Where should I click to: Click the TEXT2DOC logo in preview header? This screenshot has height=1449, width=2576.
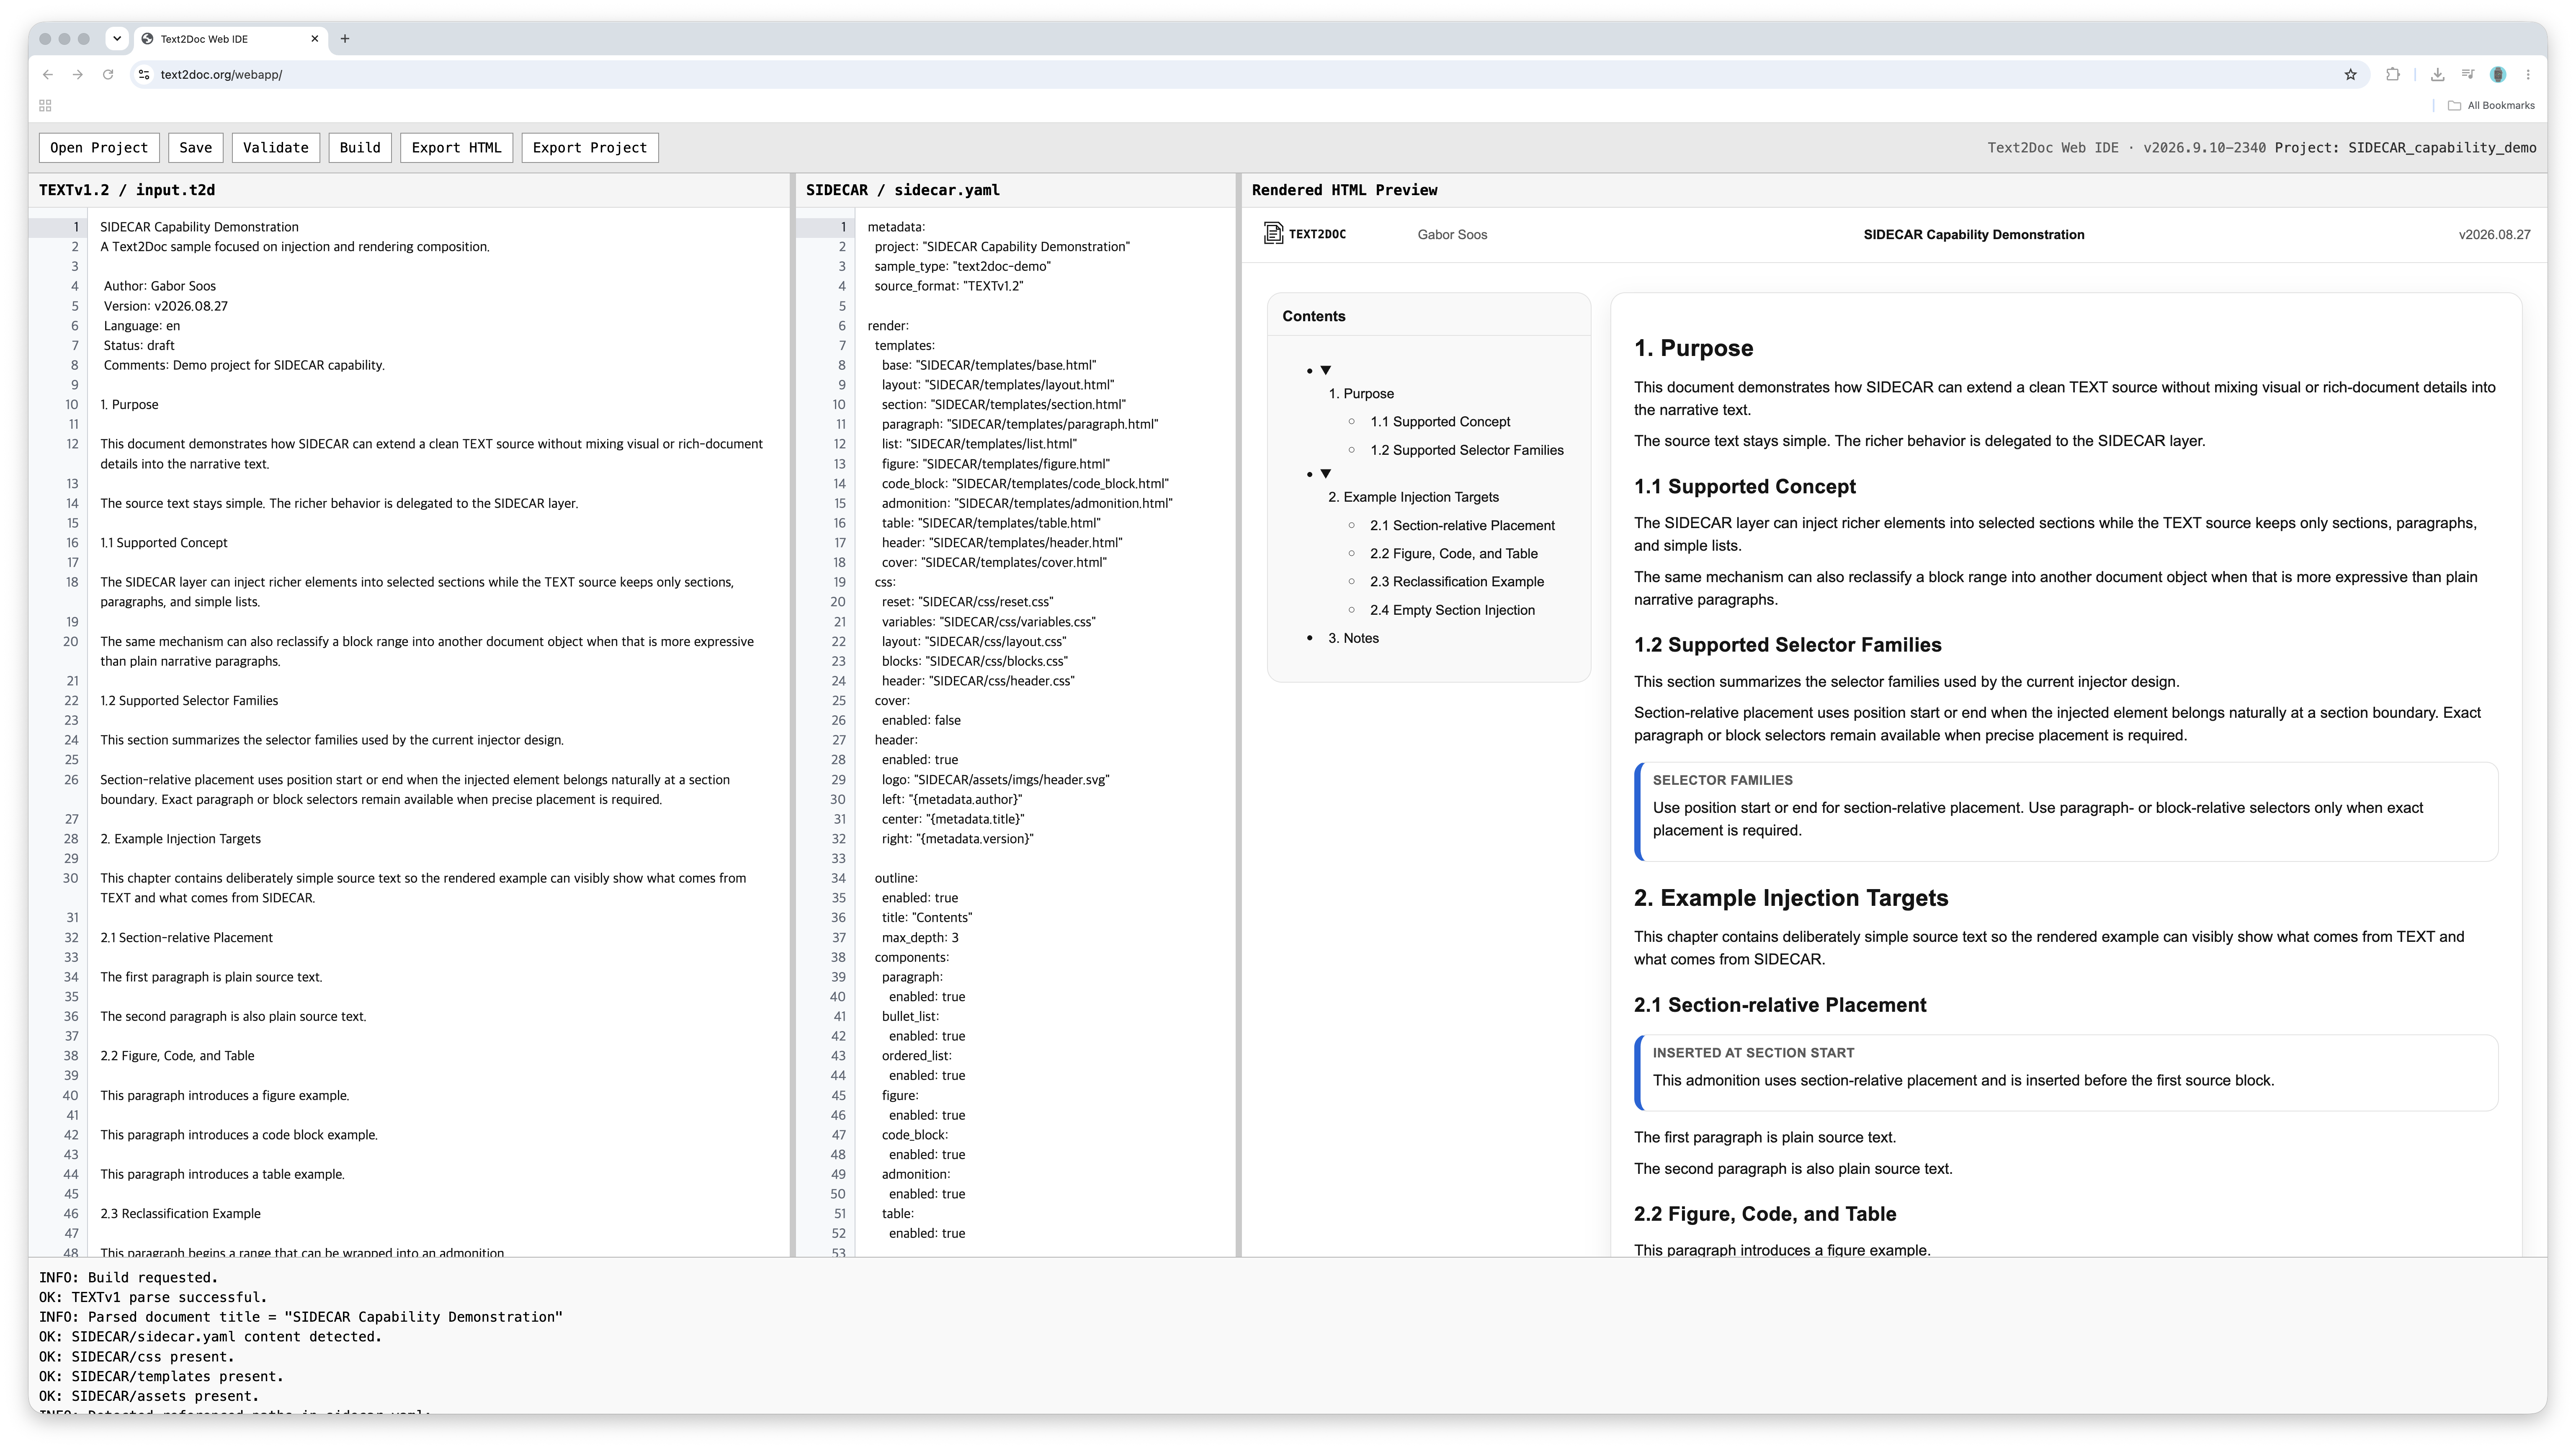click(1305, 234)
